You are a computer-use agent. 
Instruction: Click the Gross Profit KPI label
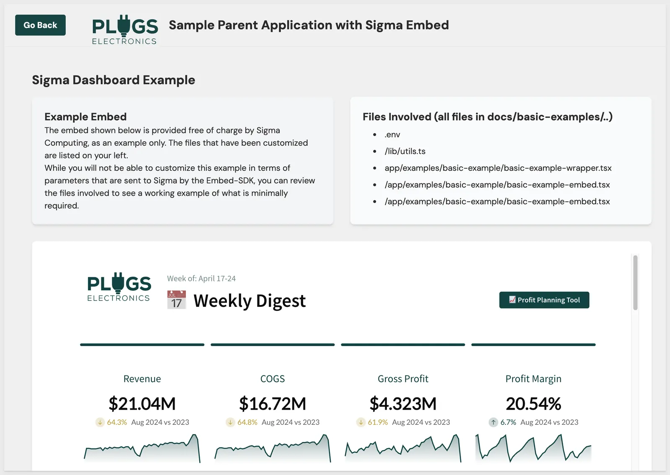coord(403,379)
